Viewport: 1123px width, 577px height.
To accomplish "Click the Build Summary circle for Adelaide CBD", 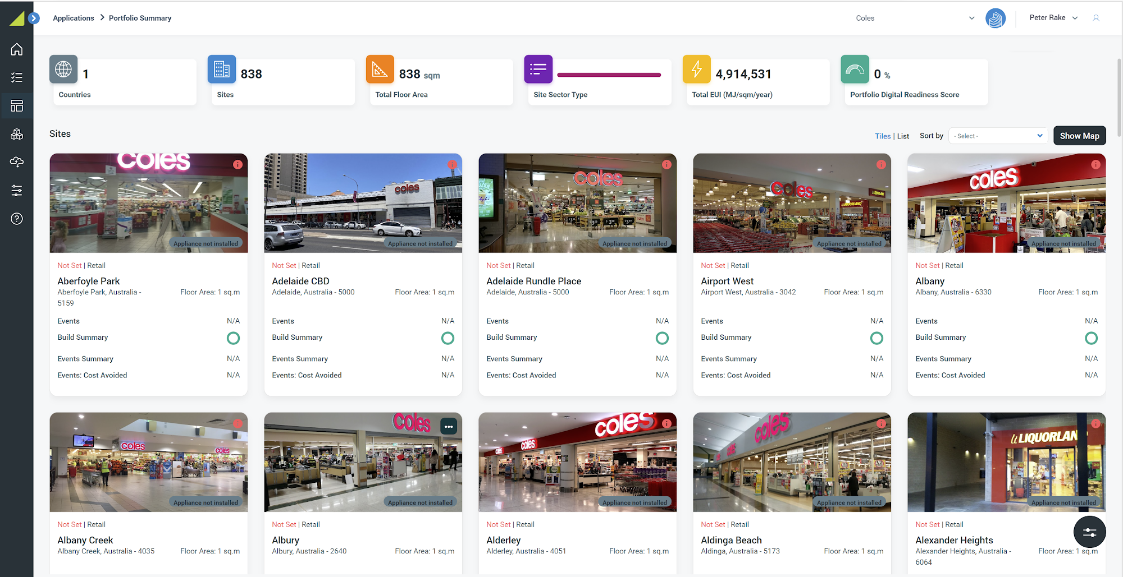I will [448, 338].
